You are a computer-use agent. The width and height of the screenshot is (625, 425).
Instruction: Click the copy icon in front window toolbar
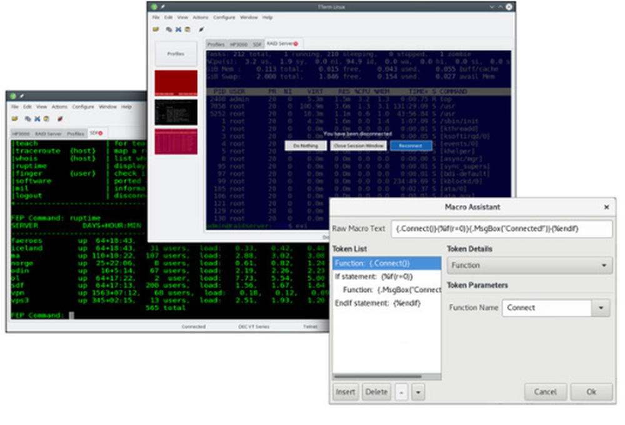pyautogui.click(x=169, y=29)
